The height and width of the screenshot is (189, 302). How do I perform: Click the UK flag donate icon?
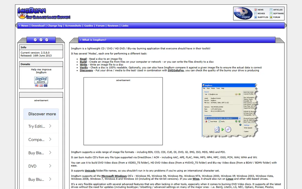41,85
